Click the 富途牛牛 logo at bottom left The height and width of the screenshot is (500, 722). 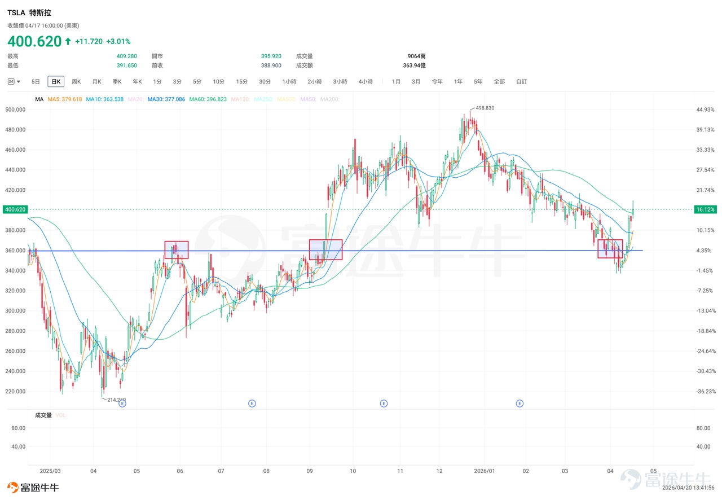point(33,487)
